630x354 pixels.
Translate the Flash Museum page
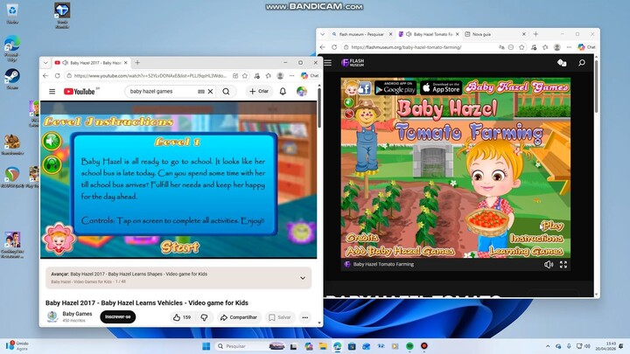[x=501, y=47]
